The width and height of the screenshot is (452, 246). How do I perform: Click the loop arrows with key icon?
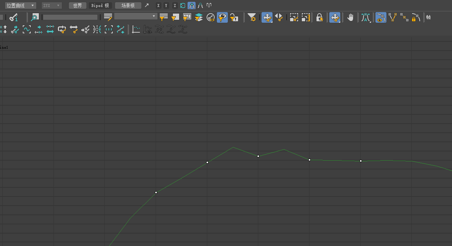coord(62,29)
